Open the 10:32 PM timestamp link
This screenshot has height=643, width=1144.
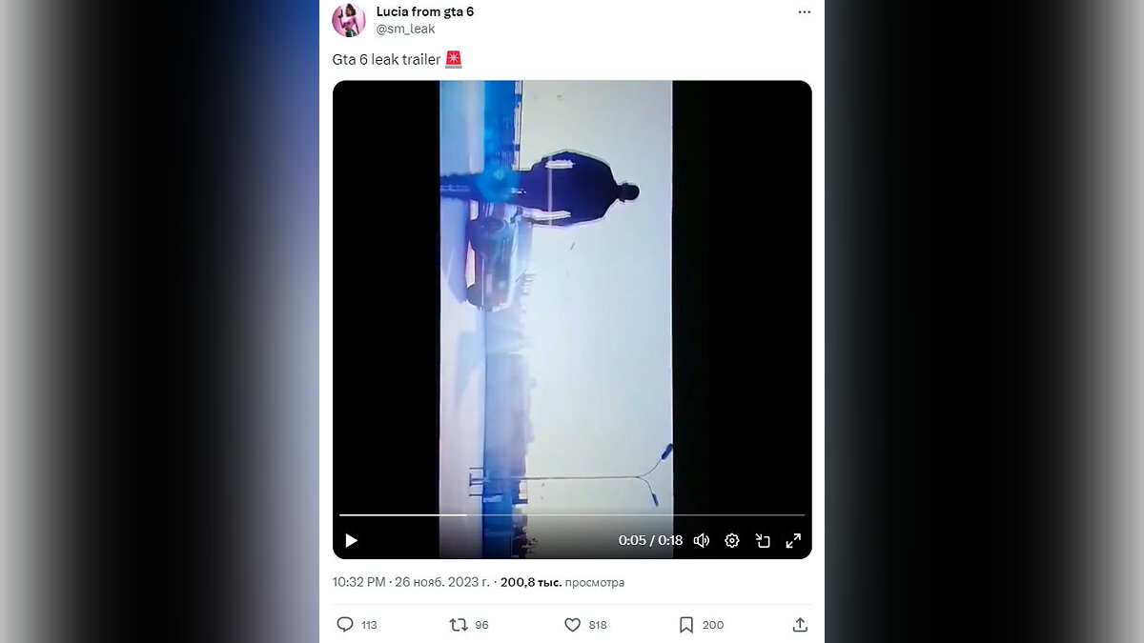coord(358,582)
